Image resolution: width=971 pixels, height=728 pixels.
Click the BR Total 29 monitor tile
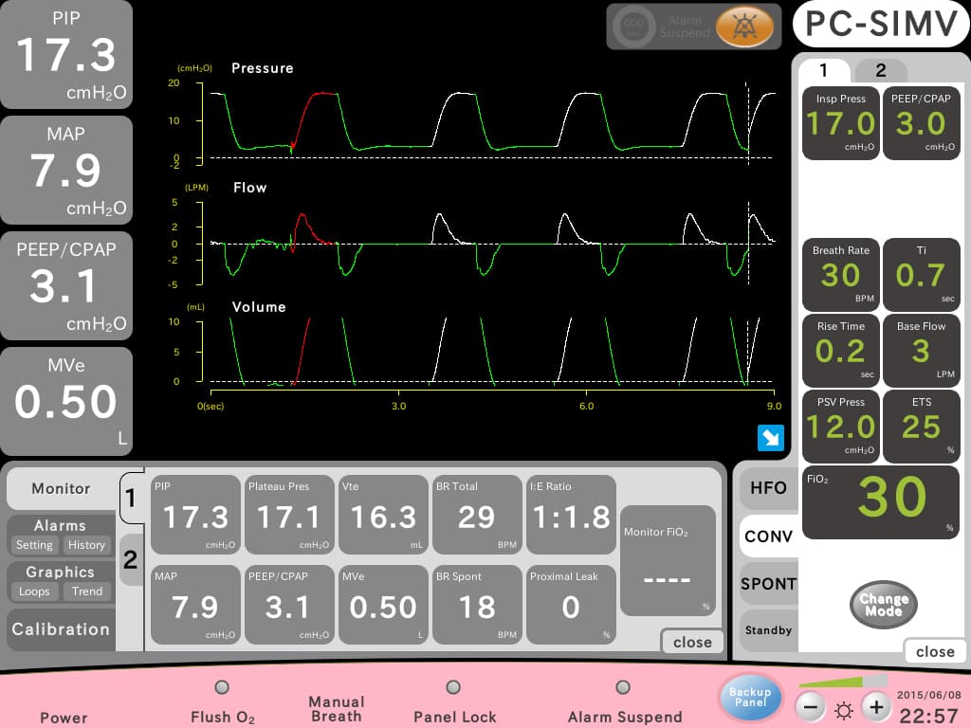(x=477, y=515)
